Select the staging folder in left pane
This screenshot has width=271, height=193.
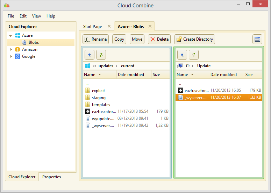(99, 98)
